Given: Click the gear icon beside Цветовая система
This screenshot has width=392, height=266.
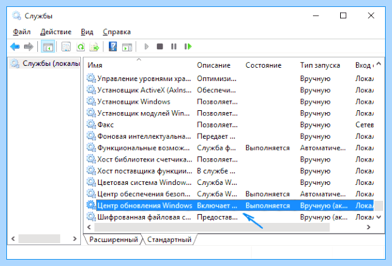Looking at the screenshot, I should click(x=91, y=182).
